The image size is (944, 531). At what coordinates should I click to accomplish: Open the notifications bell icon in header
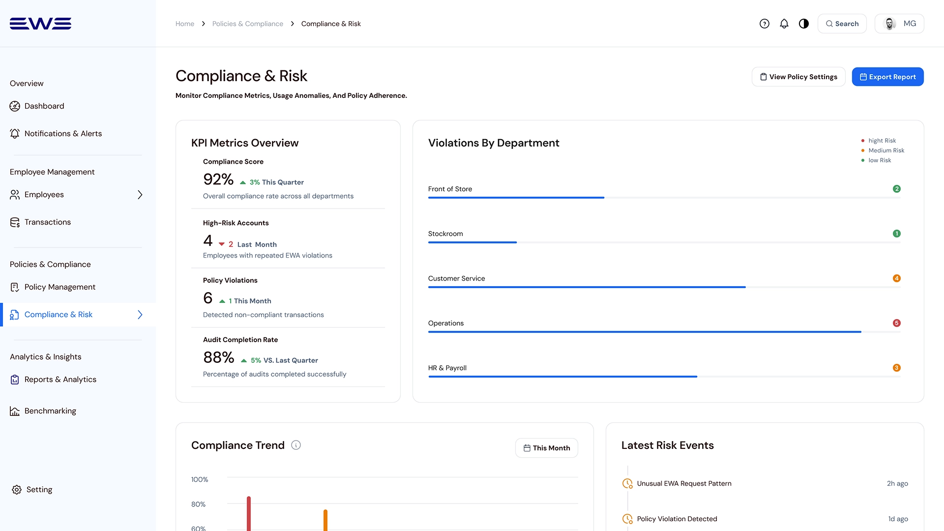[784, 24]
